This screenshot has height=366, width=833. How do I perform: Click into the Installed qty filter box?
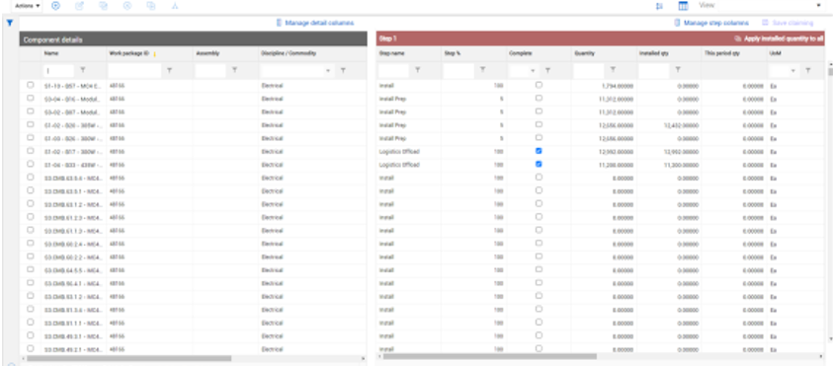[654, 70]
